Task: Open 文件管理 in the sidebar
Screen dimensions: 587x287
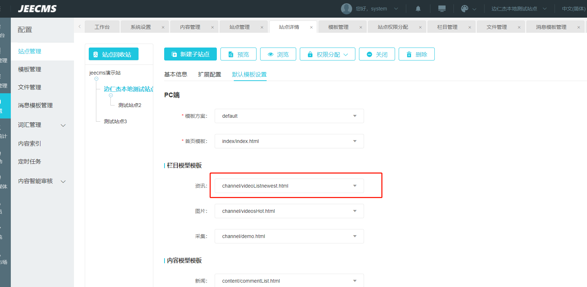Action: 42,87
